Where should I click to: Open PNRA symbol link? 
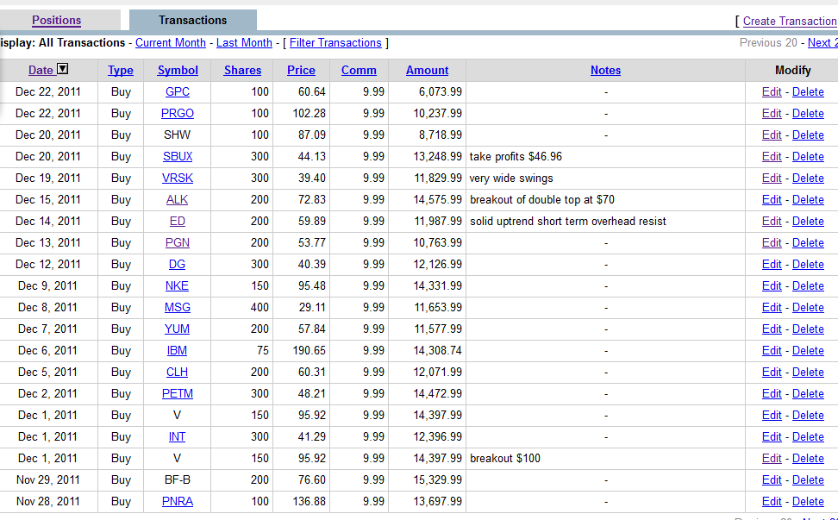coord(178,501)
